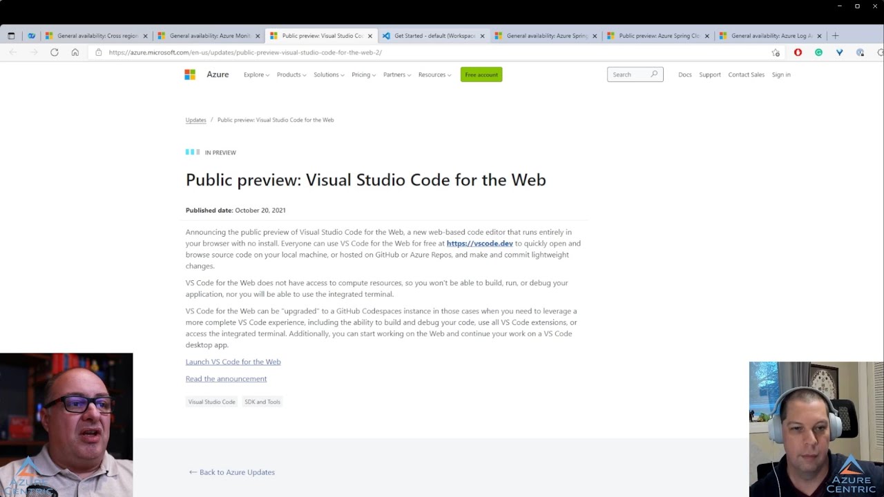Switch to General availability: Cross region tab
The width and height of the screenshot is (884, 497).
tap(97, 36)
